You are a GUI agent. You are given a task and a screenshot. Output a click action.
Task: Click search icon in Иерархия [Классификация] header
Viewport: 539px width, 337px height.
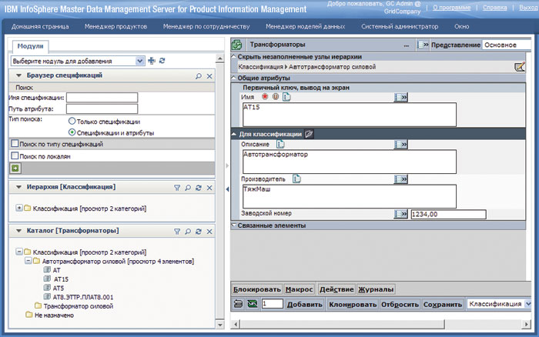tap(188, 188)
